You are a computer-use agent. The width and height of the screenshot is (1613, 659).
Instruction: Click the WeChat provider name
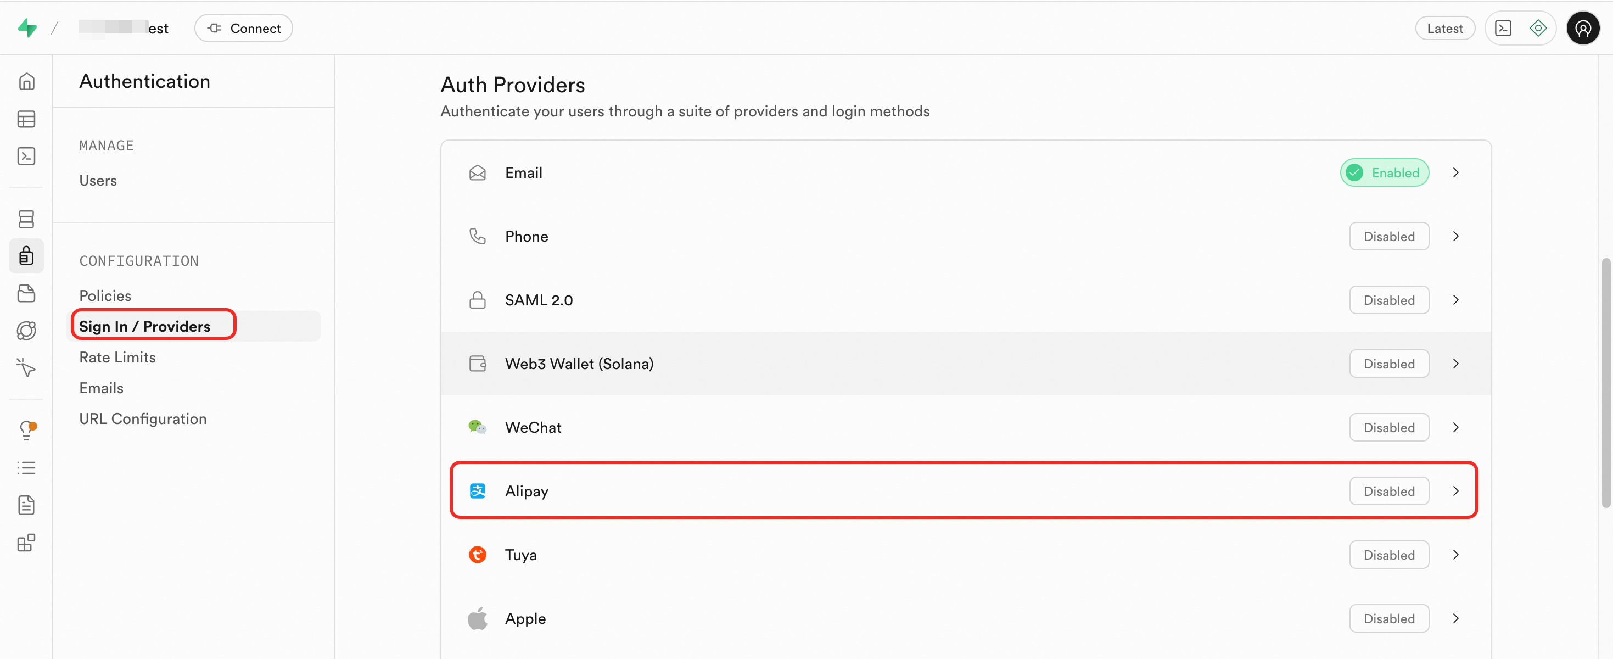click(x=533, y=427)
